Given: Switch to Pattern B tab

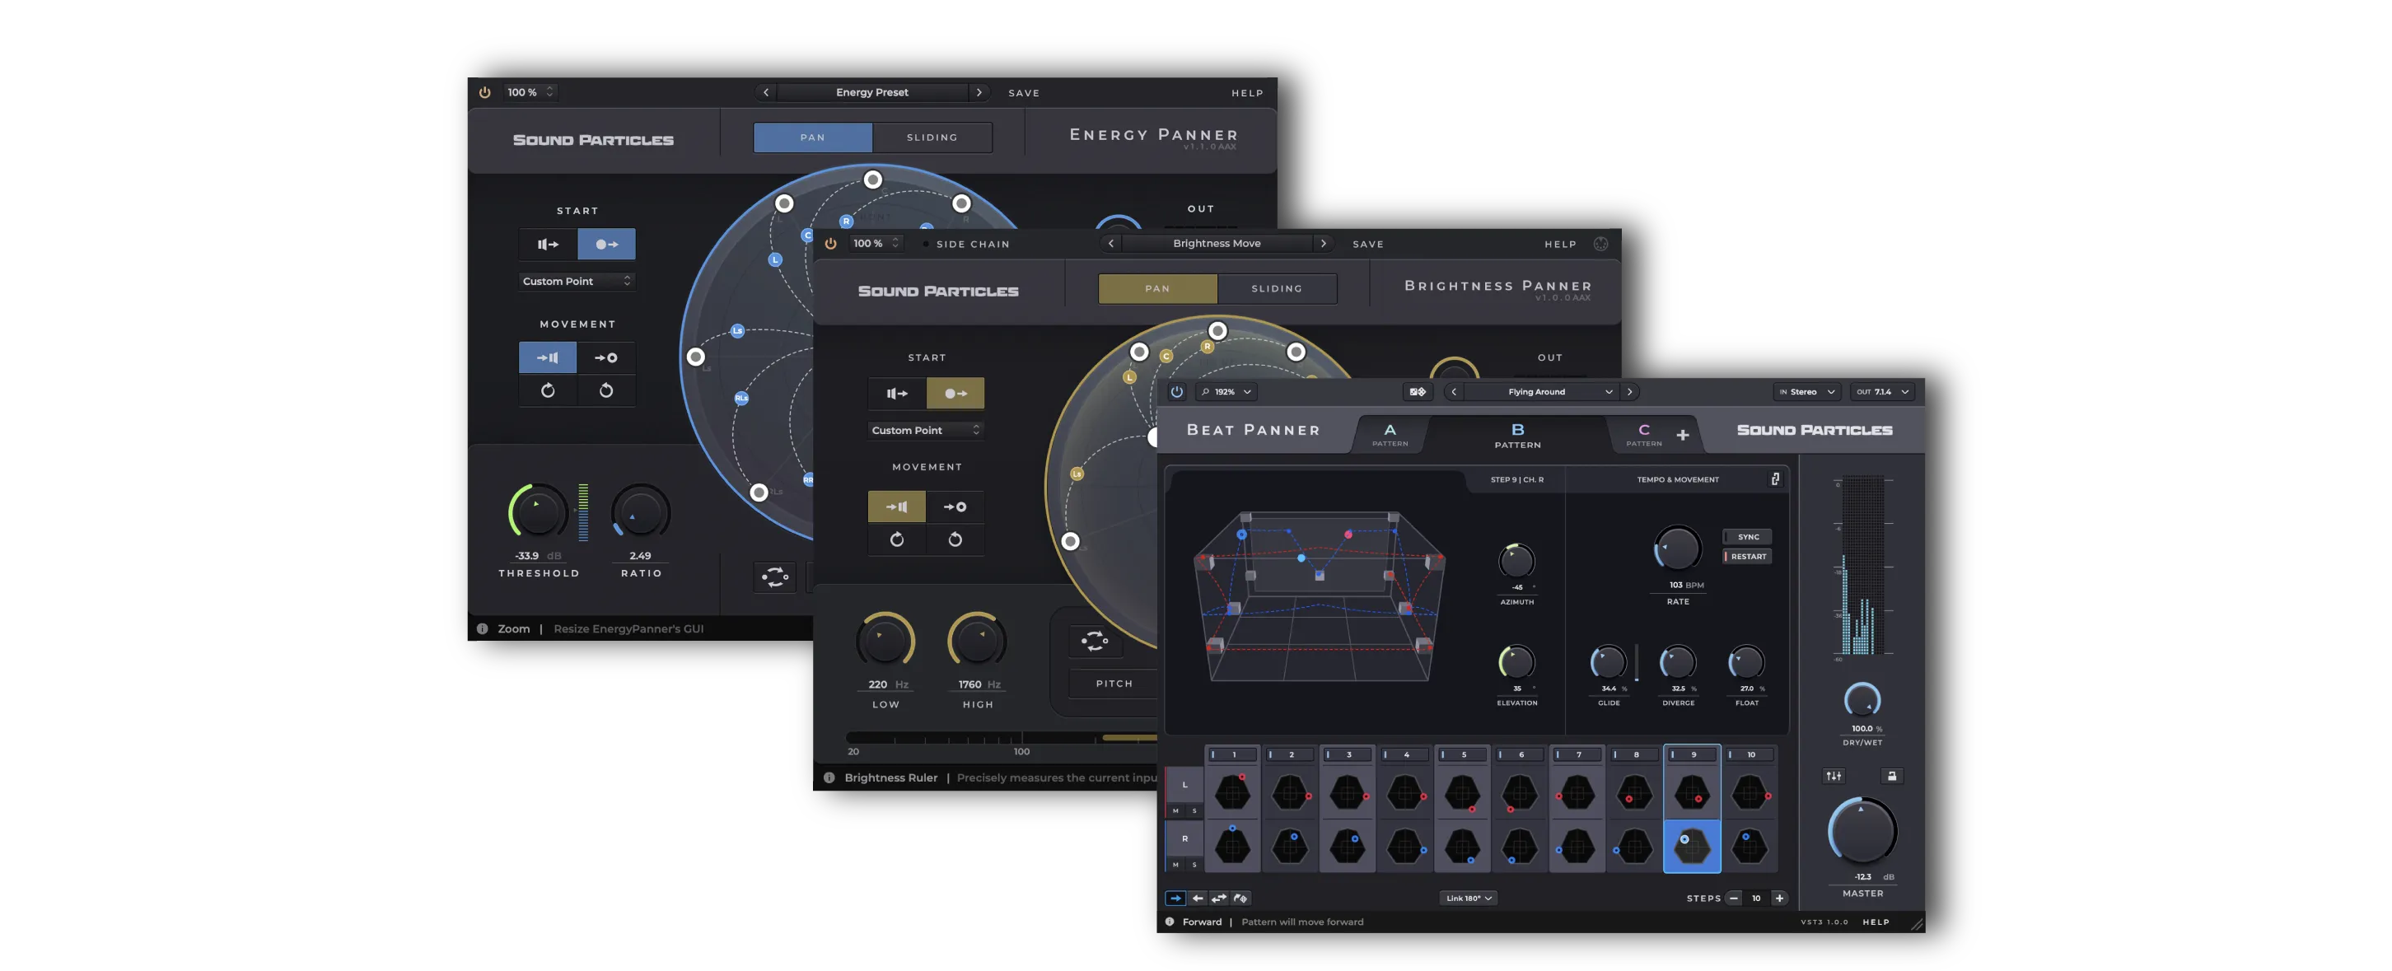Looking at the screenshot, I should [x=1517, y=435].
